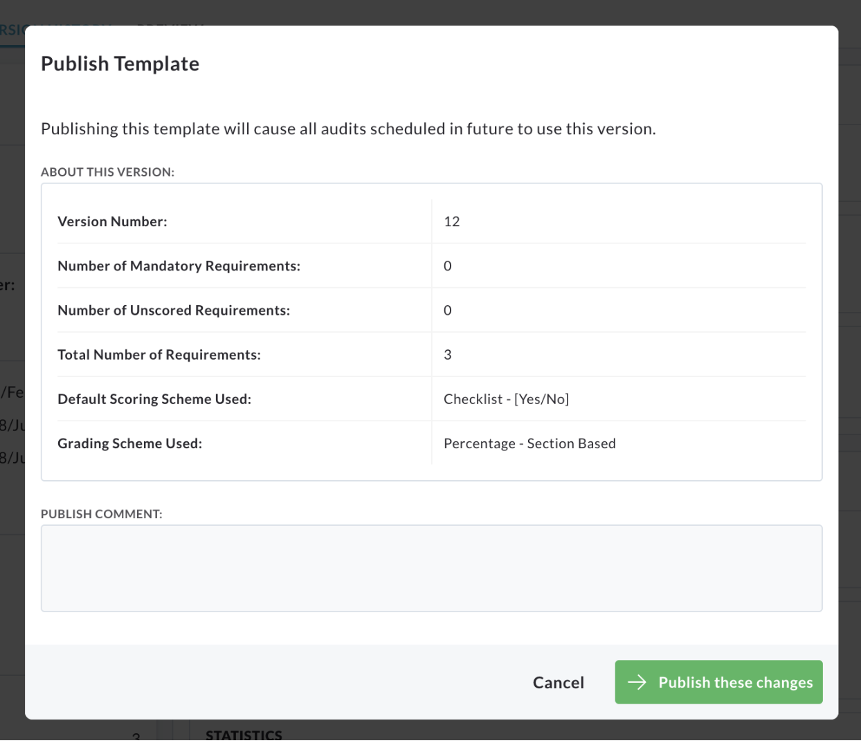
Task: Click the 'PUBLISH COMMENT:' heading
Action: [x=102, y=514]
